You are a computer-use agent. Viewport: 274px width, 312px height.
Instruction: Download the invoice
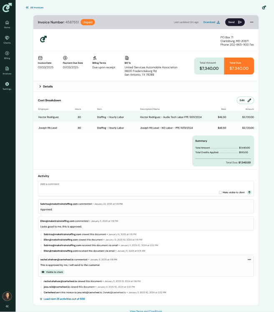point(211,22)
